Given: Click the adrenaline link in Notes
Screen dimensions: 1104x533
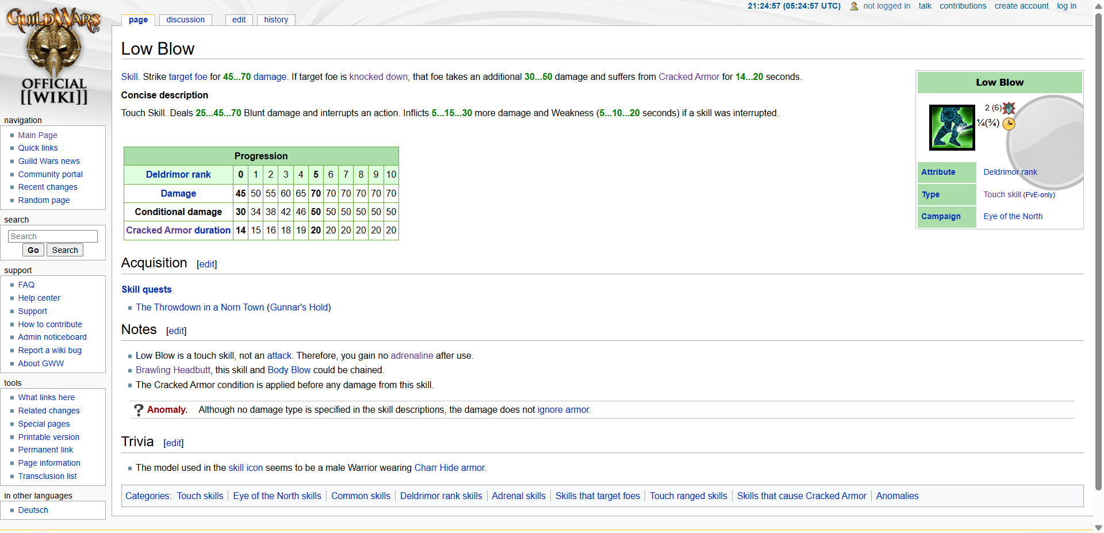Looking at the screenshot, I should [x=412, y=355].
